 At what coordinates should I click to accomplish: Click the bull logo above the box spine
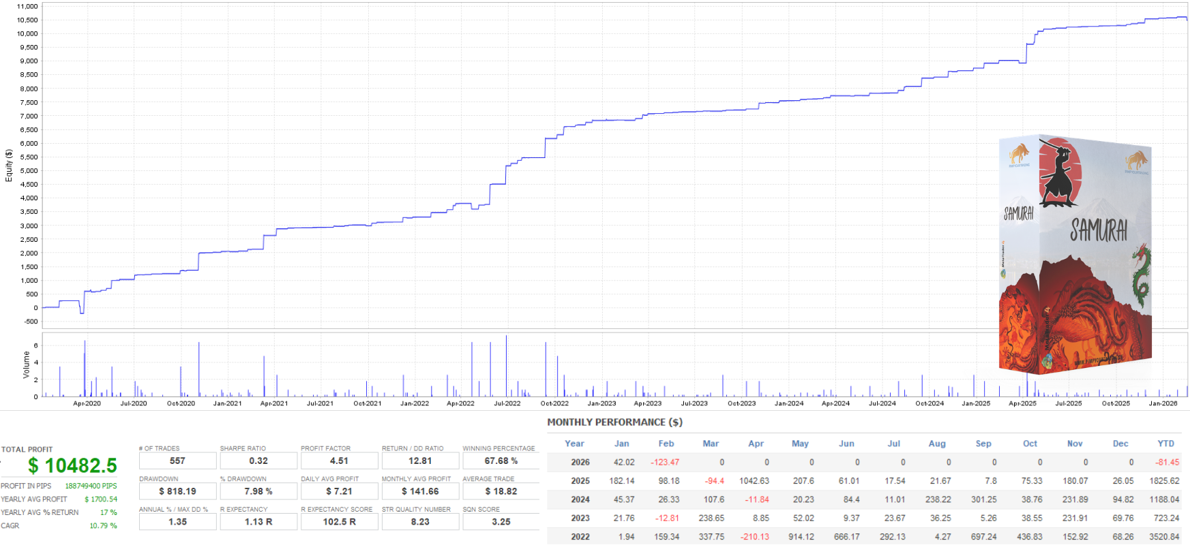(1020, 154)
